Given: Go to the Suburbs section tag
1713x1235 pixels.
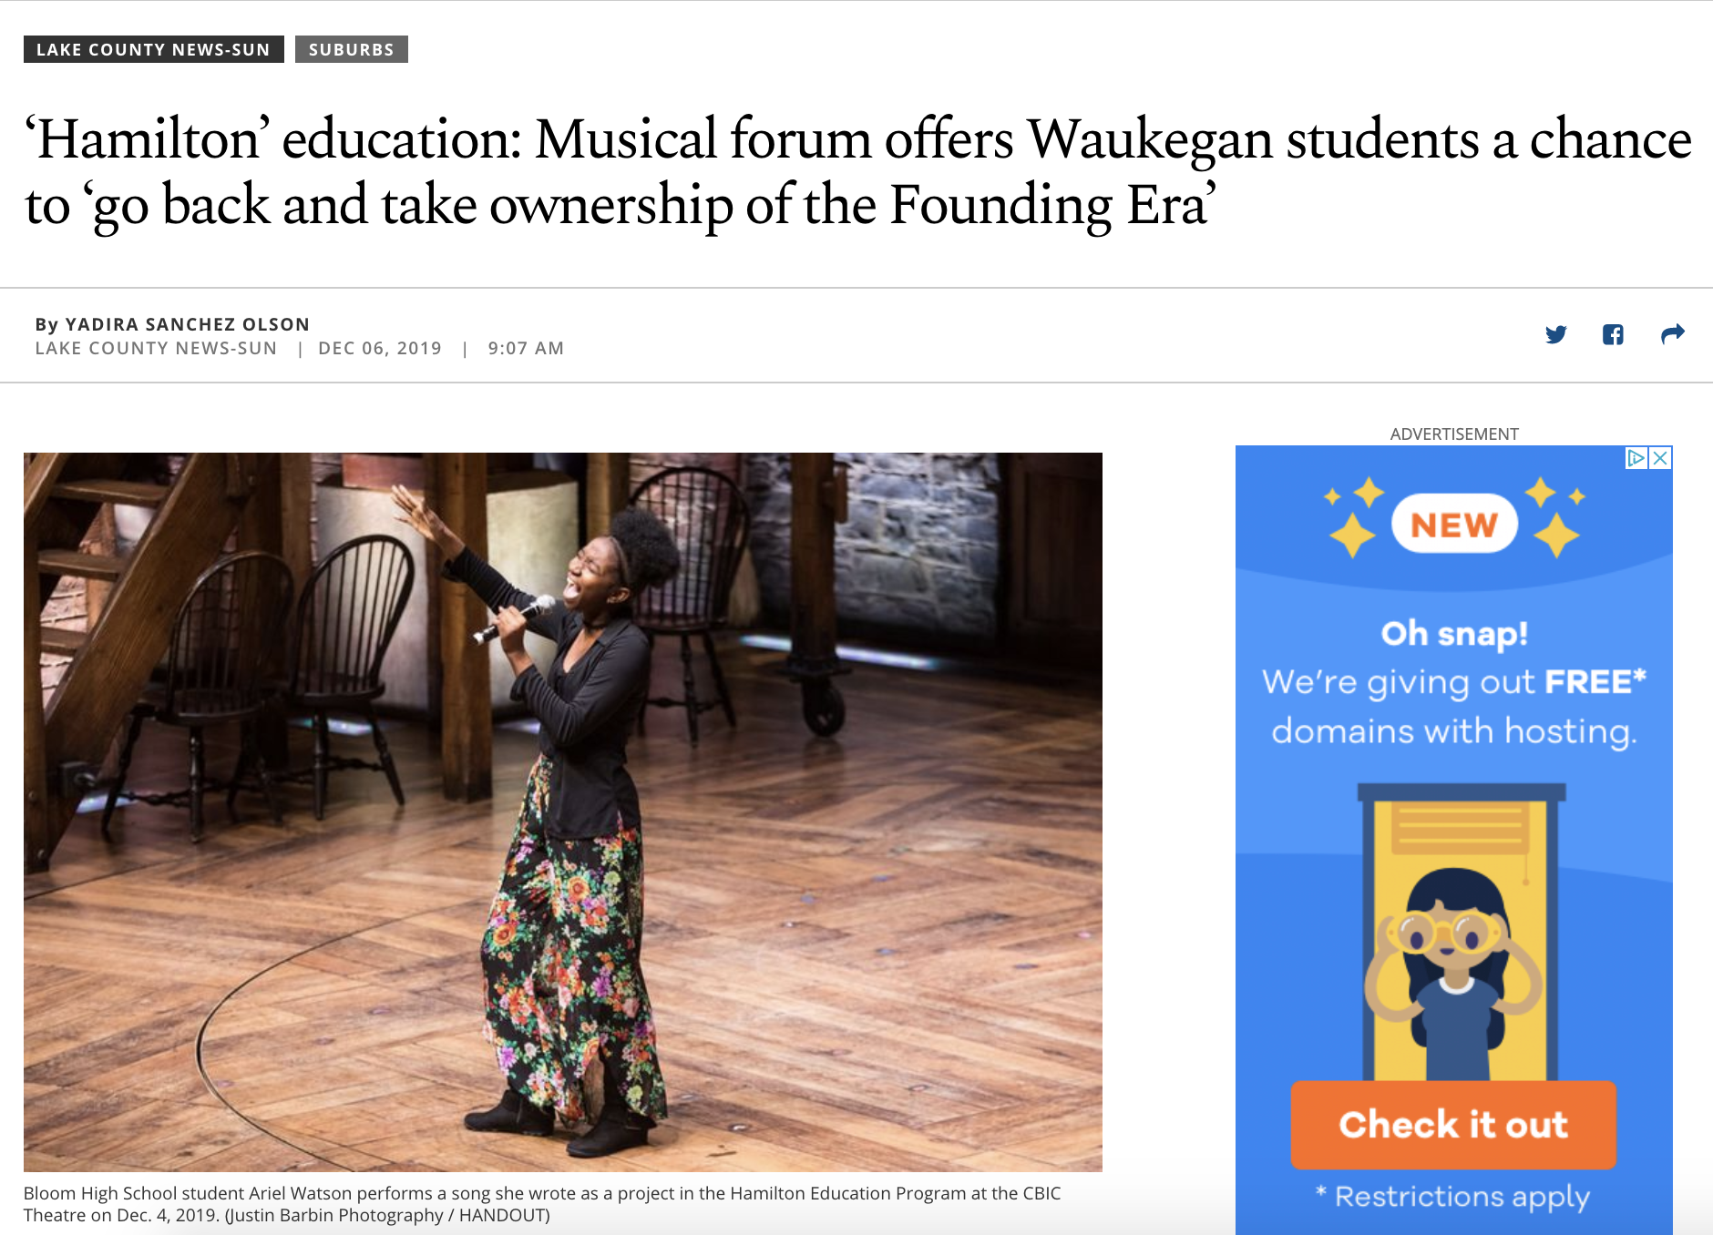Looking at the screenshot, I should [x=351, y=49].
